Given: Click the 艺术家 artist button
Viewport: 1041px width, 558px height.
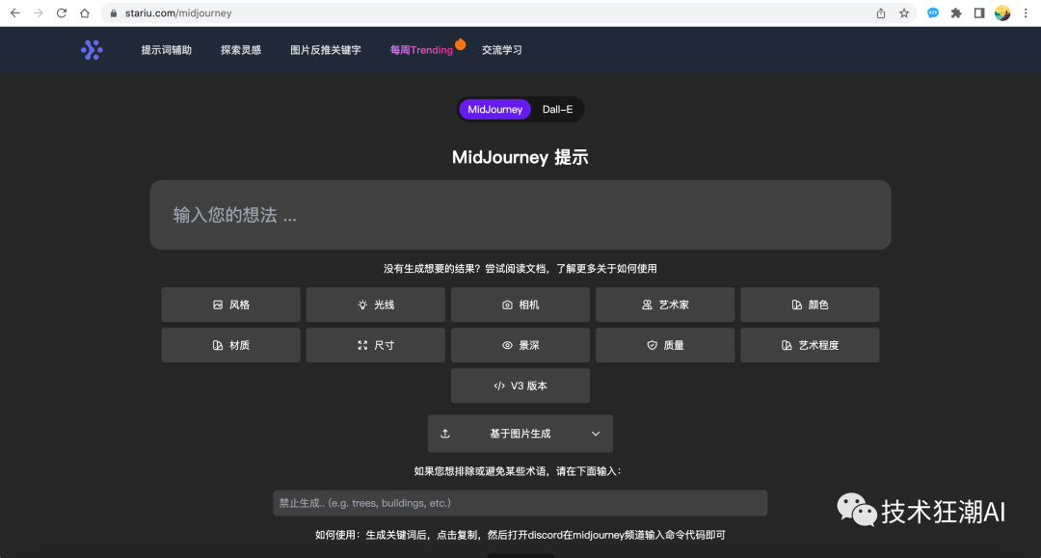Looking at the screenshot, I should click(665, 305).
